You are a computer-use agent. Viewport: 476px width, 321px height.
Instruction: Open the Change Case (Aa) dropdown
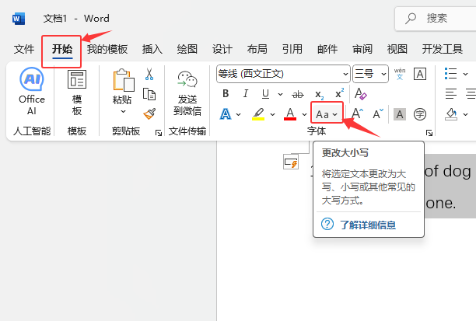[x=327, y=114]
